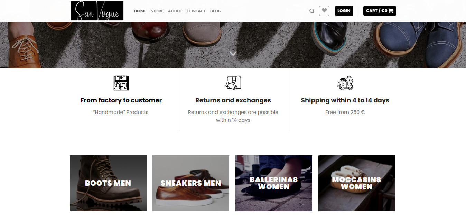Open the wishlist heart icon

click(324, 11)
